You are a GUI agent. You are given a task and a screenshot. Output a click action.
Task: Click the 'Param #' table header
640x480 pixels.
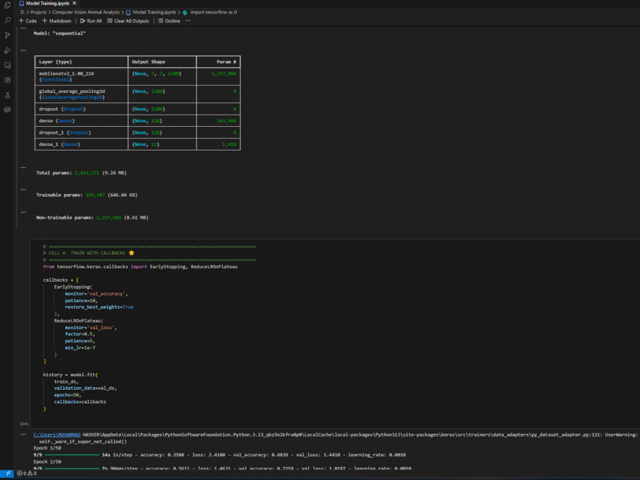pyautogui.click(x=218, y=61)
